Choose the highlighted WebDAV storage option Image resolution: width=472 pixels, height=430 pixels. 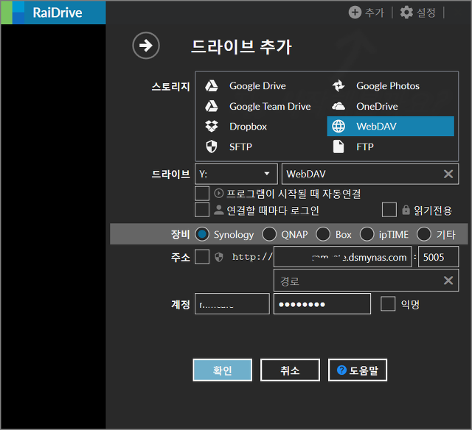click(391, 126)
